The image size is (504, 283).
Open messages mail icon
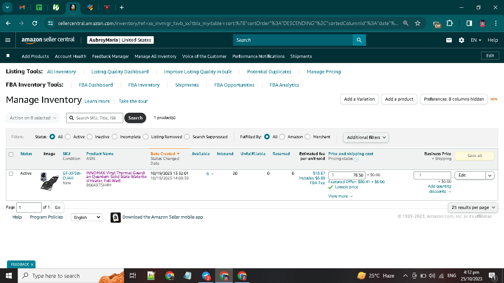click(x=449, y=40)
